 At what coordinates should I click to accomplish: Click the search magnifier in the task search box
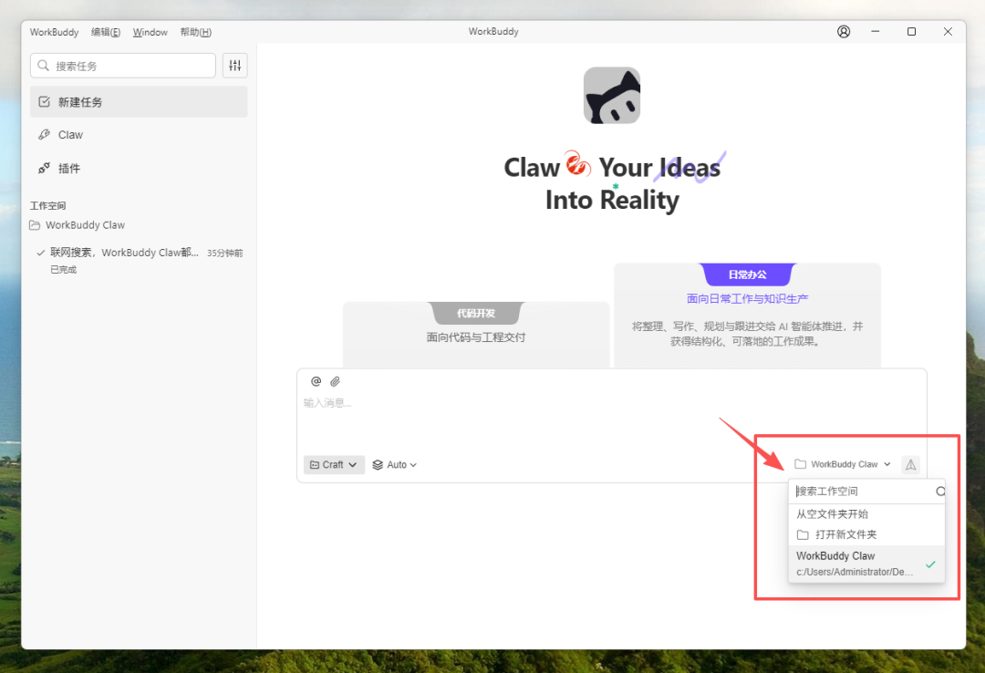(44, 66)
